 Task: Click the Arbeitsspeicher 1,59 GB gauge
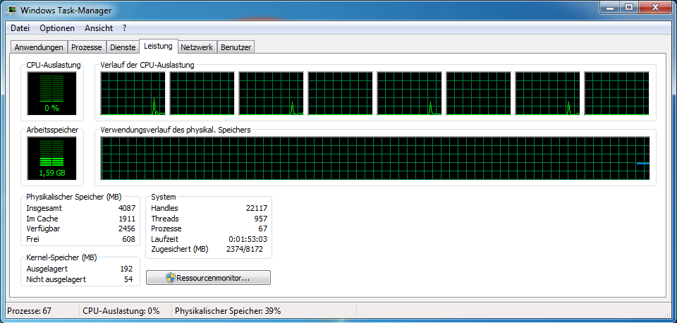[x=51, y=159]
